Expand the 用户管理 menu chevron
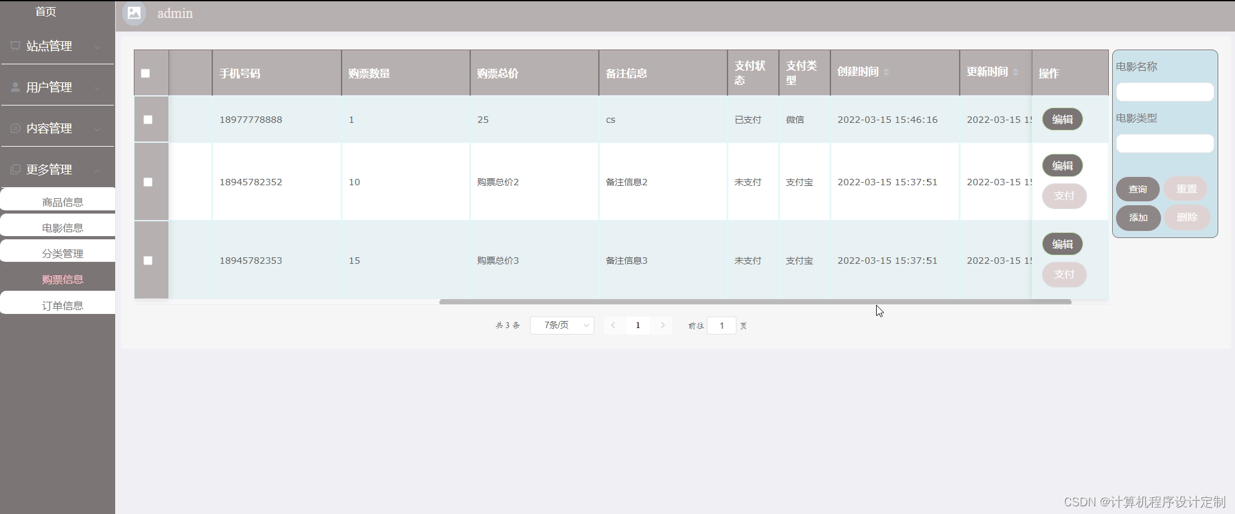The height and width of the screenshot is (514, 1235). click(x=97, y=88)
